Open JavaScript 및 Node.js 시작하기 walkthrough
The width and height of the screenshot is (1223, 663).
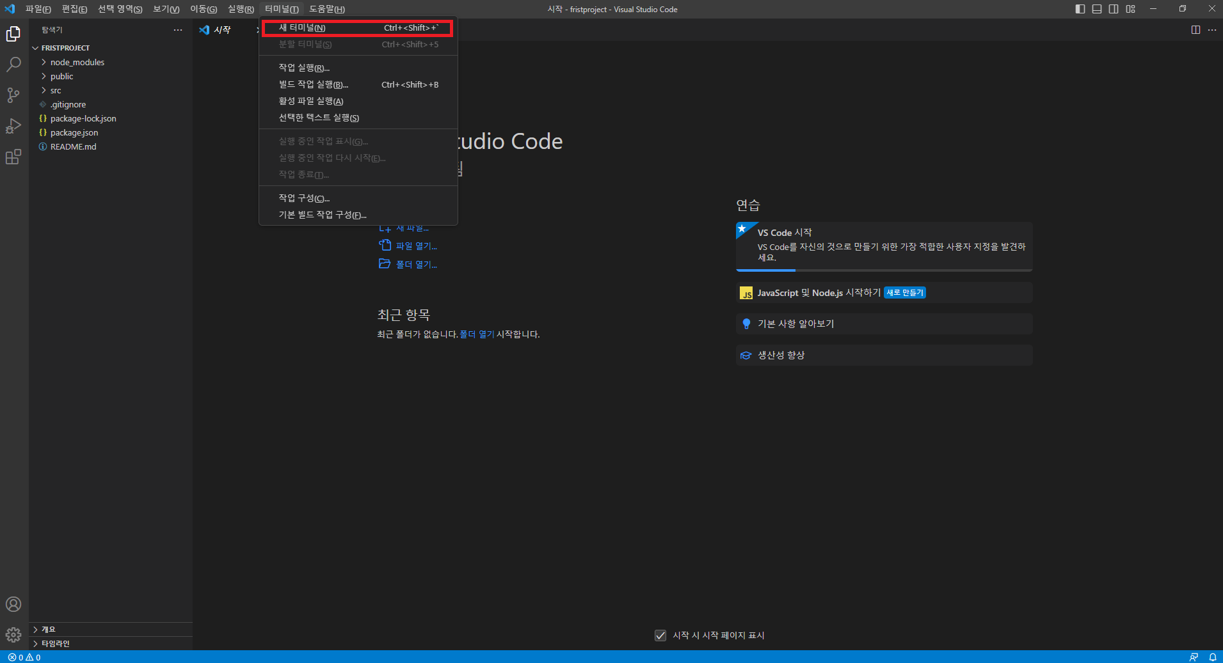tap(884, 293)
